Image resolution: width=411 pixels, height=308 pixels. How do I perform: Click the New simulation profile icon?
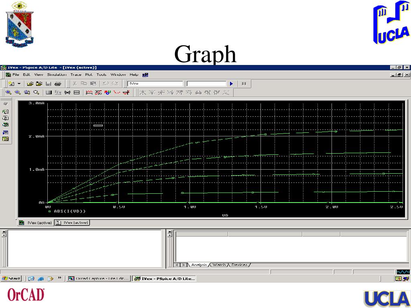(x=11, y=83)
